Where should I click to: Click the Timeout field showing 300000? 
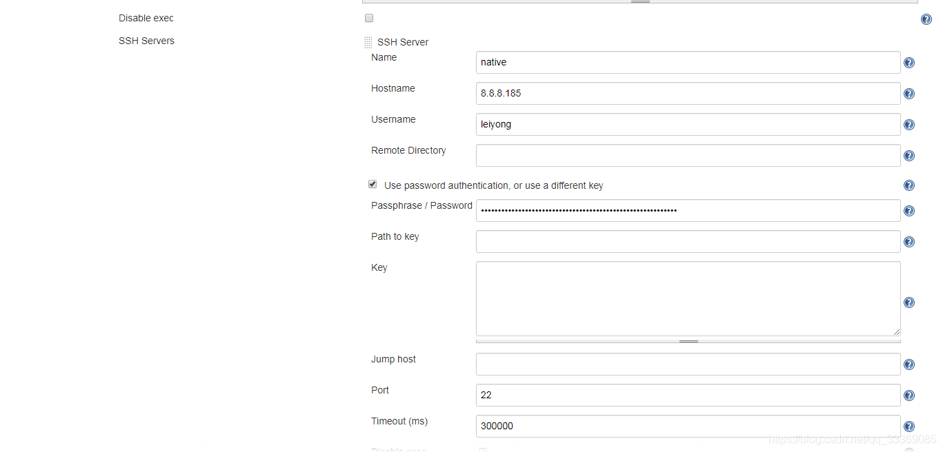coord(688,426)
